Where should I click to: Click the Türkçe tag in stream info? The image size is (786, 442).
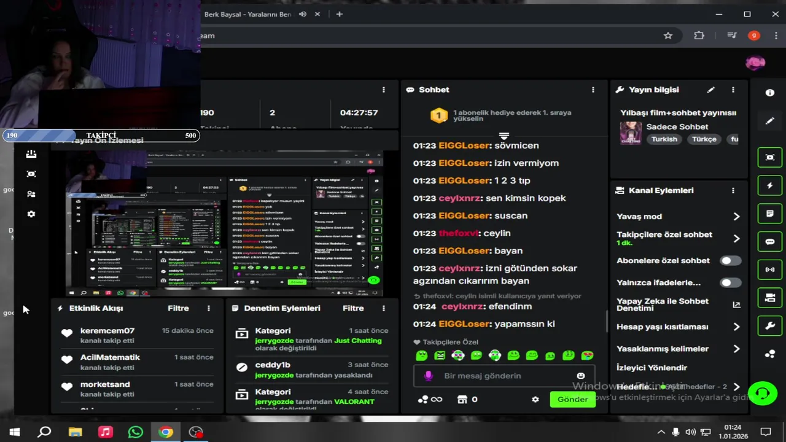(704, 139)
